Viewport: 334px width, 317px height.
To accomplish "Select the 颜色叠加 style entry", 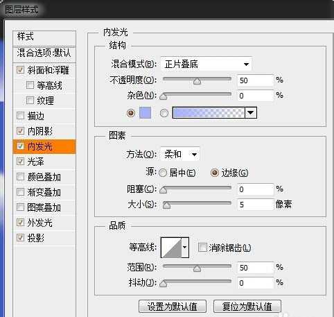I will 44,177.
